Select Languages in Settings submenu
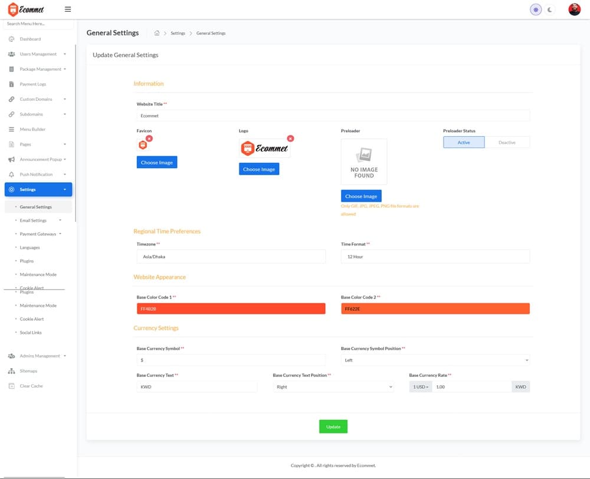 [x=29, y=248]
